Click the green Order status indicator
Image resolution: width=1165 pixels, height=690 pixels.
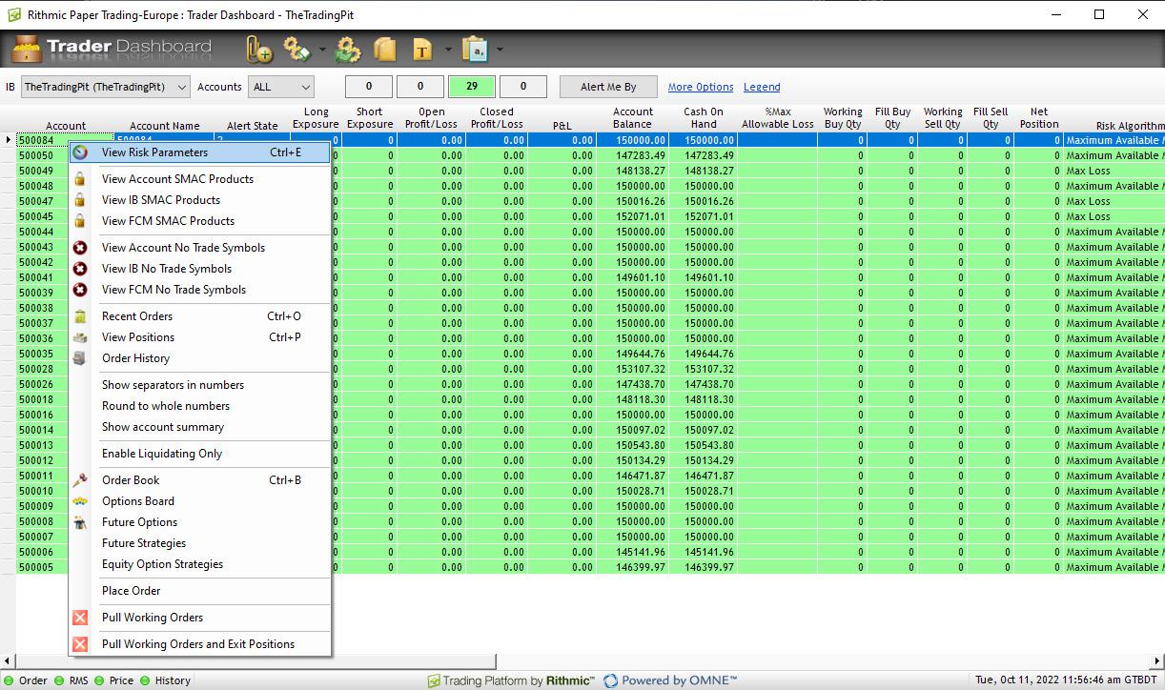(x=9, y=680)
